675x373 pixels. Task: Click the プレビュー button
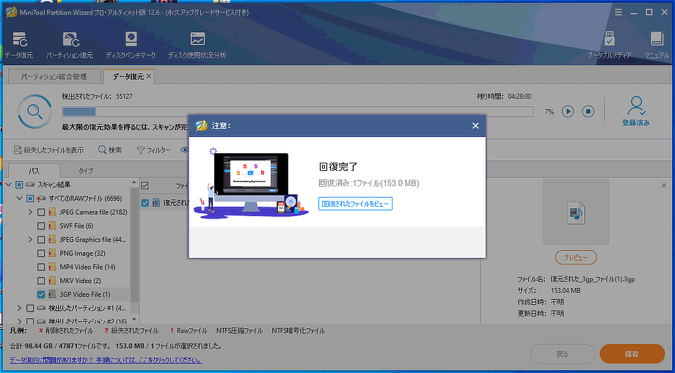click(x=576, y=257)
